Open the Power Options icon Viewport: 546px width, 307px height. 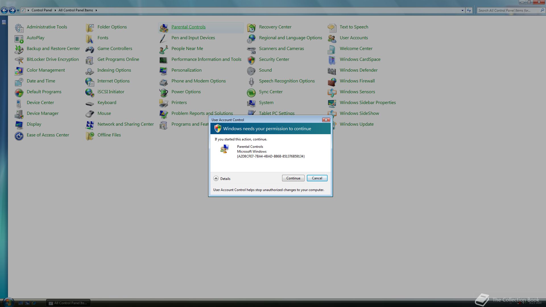tap(164, 93)
